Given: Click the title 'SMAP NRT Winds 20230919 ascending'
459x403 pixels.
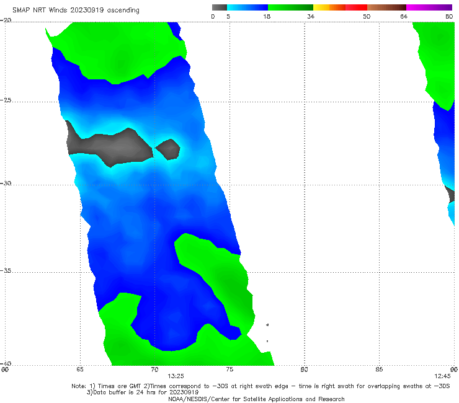Looking at the screenshot, I should tap(76, 10).
